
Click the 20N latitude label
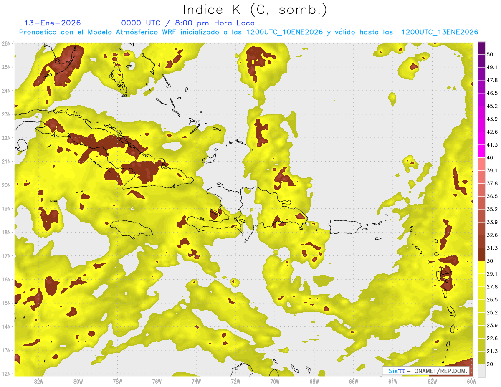click(6, 185)
